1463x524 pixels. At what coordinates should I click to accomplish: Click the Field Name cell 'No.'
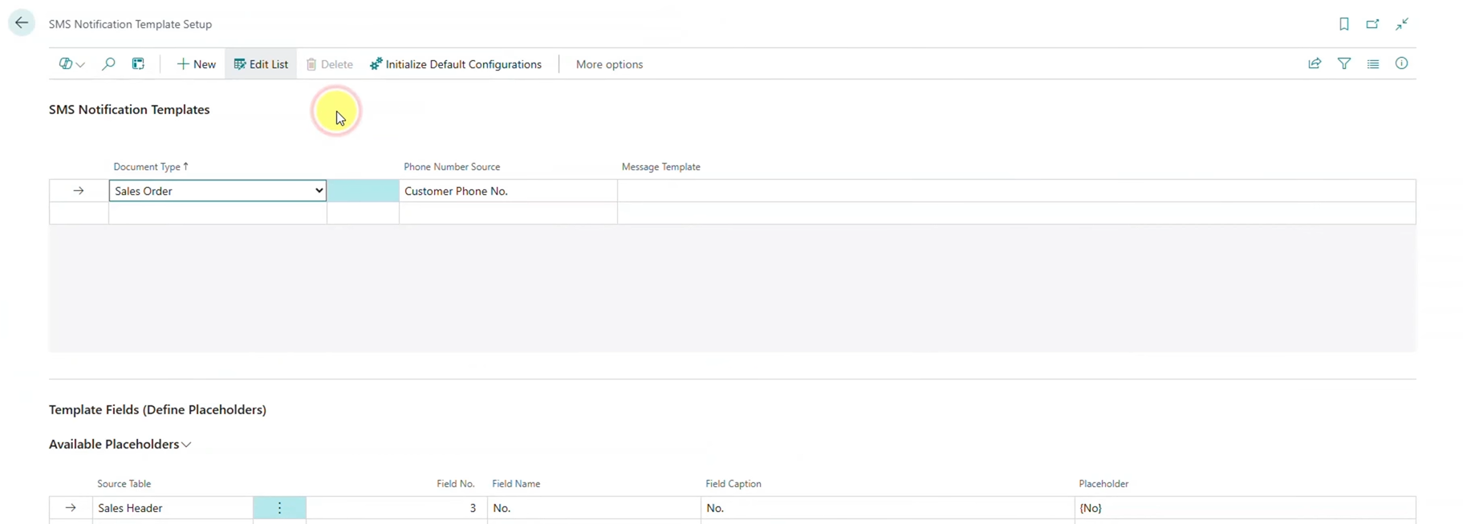(x=594, y=508)
